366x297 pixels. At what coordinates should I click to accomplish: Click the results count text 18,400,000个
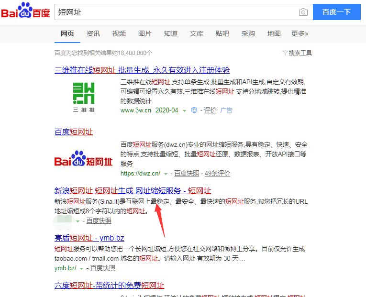(135, 53)
